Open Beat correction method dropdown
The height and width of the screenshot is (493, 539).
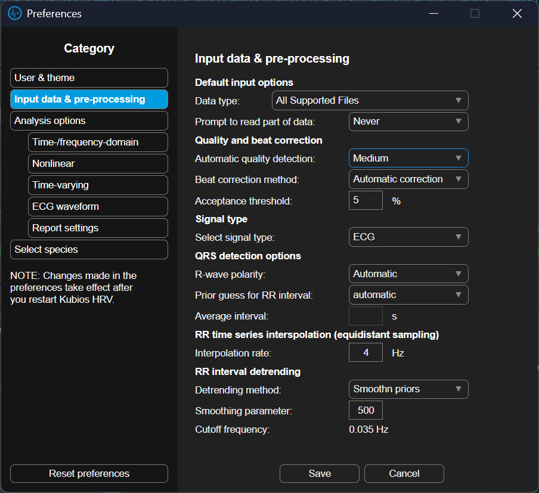click(x=408, y=179)
